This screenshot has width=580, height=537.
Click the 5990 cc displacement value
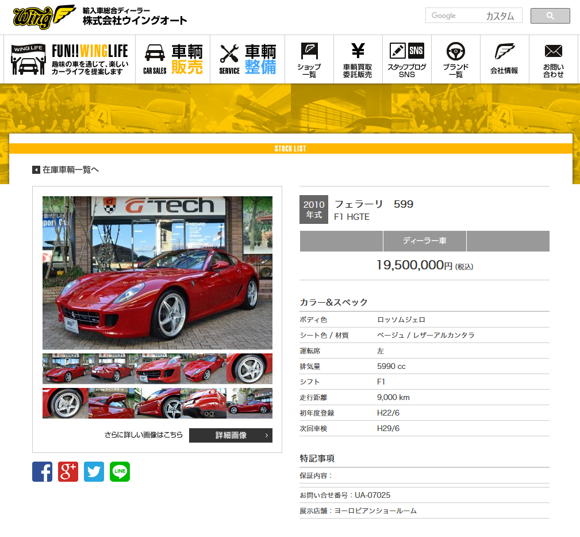[x=391, y=366]
